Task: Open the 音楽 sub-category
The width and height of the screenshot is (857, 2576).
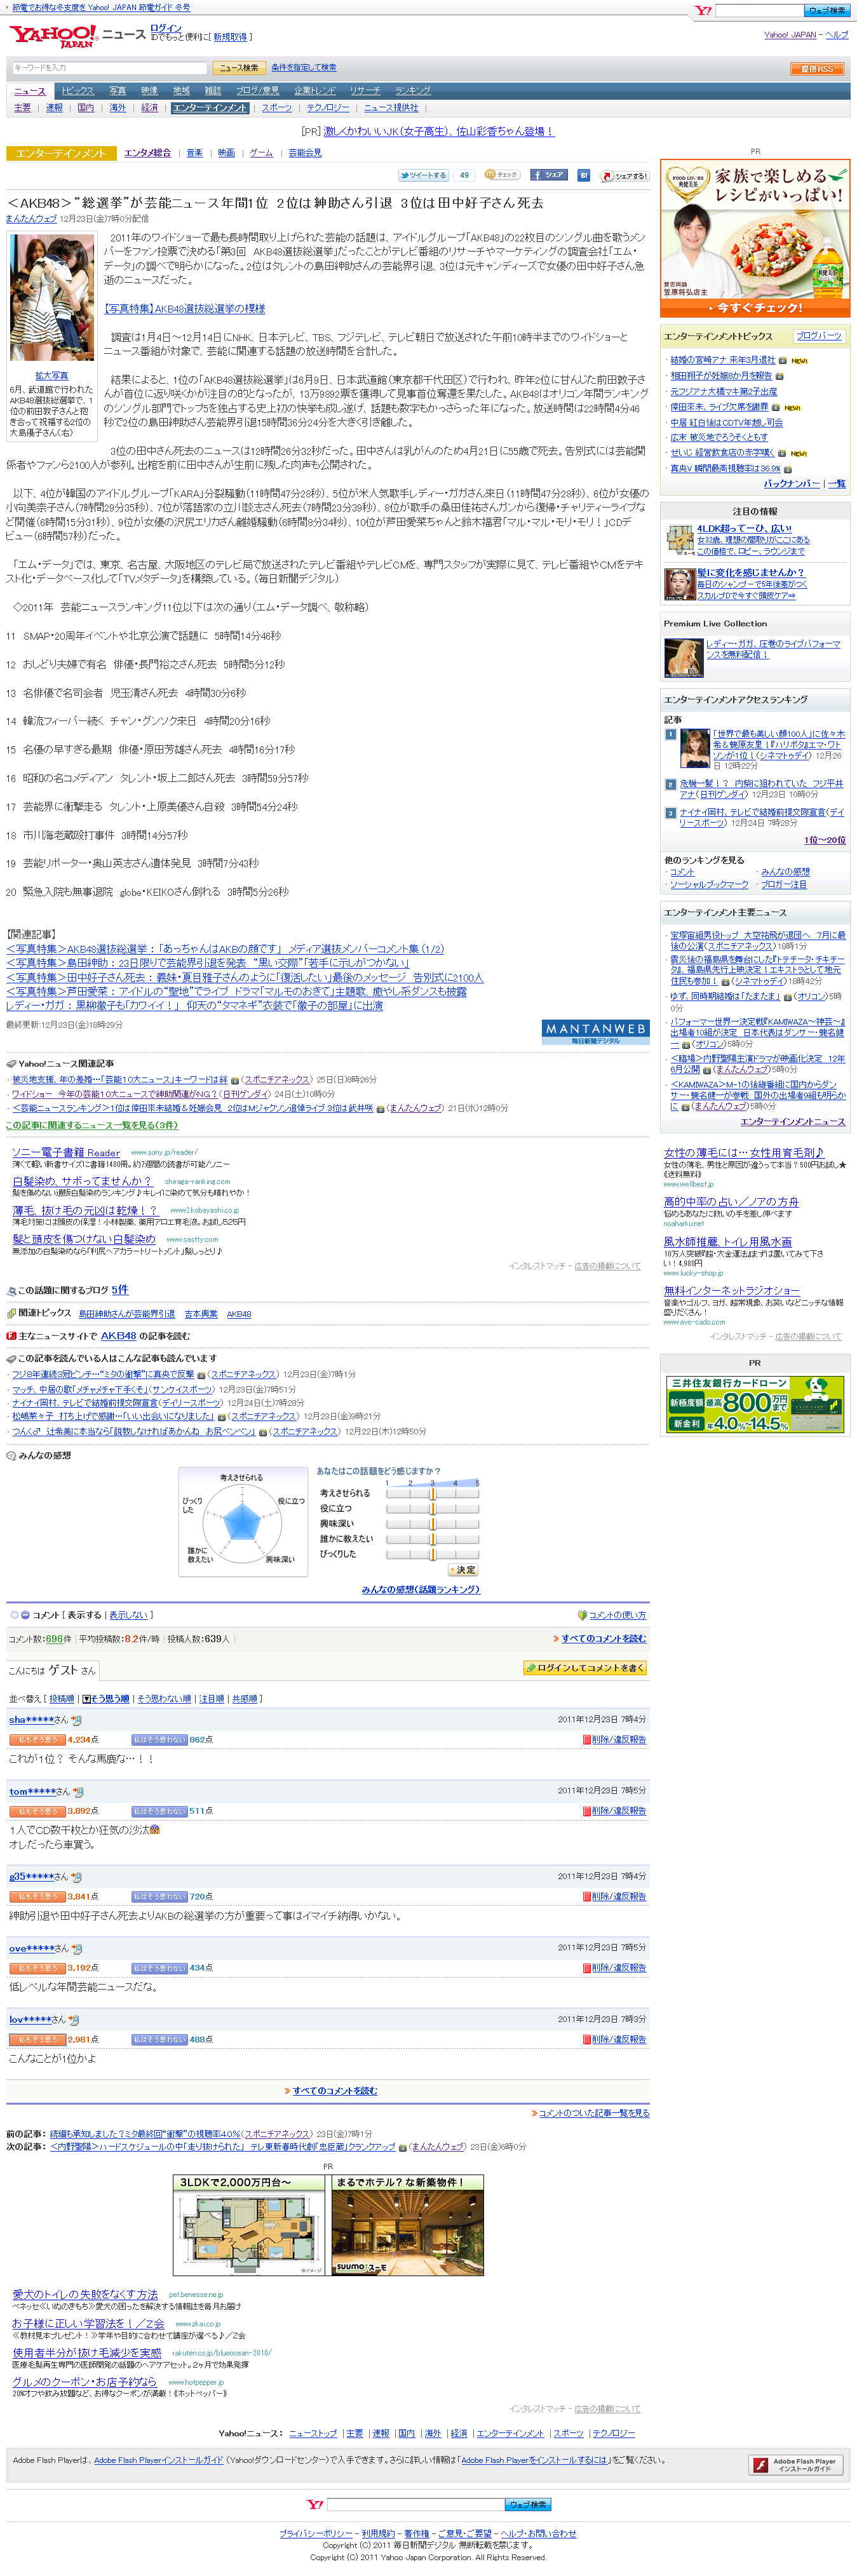Action: (x=194, y=153)
